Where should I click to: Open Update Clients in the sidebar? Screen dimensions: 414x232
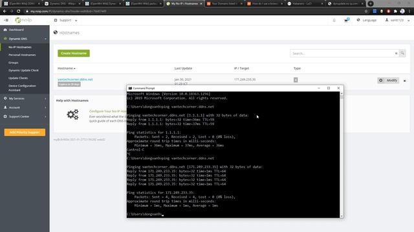point(18,78)
